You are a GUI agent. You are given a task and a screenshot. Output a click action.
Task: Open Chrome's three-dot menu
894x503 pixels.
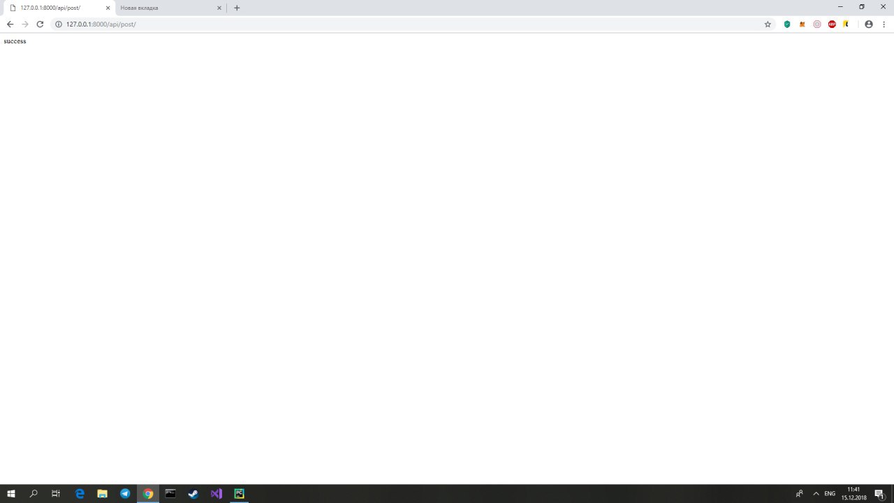tap(884, 24)
